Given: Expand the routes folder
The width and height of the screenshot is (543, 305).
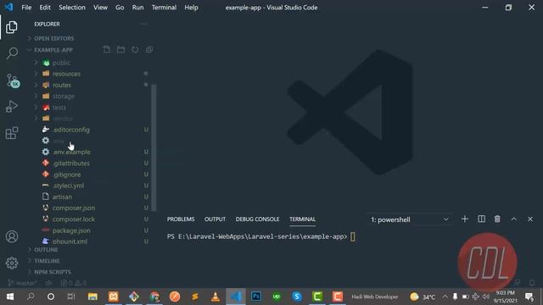Looking at the screenshot, I should point(62,85).
